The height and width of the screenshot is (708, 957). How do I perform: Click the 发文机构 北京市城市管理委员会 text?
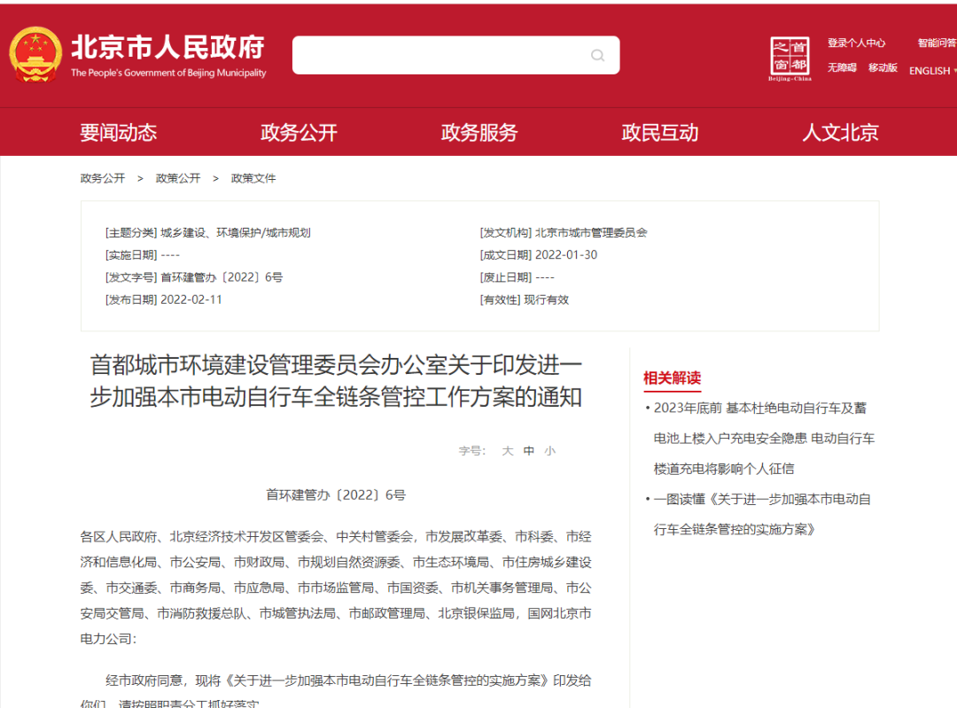coord(564,232)
